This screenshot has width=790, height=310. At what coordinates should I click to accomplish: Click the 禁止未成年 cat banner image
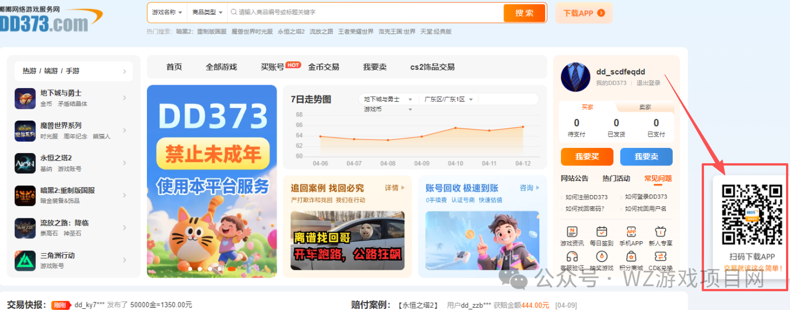pyautogui.click(x=212, y=181)
